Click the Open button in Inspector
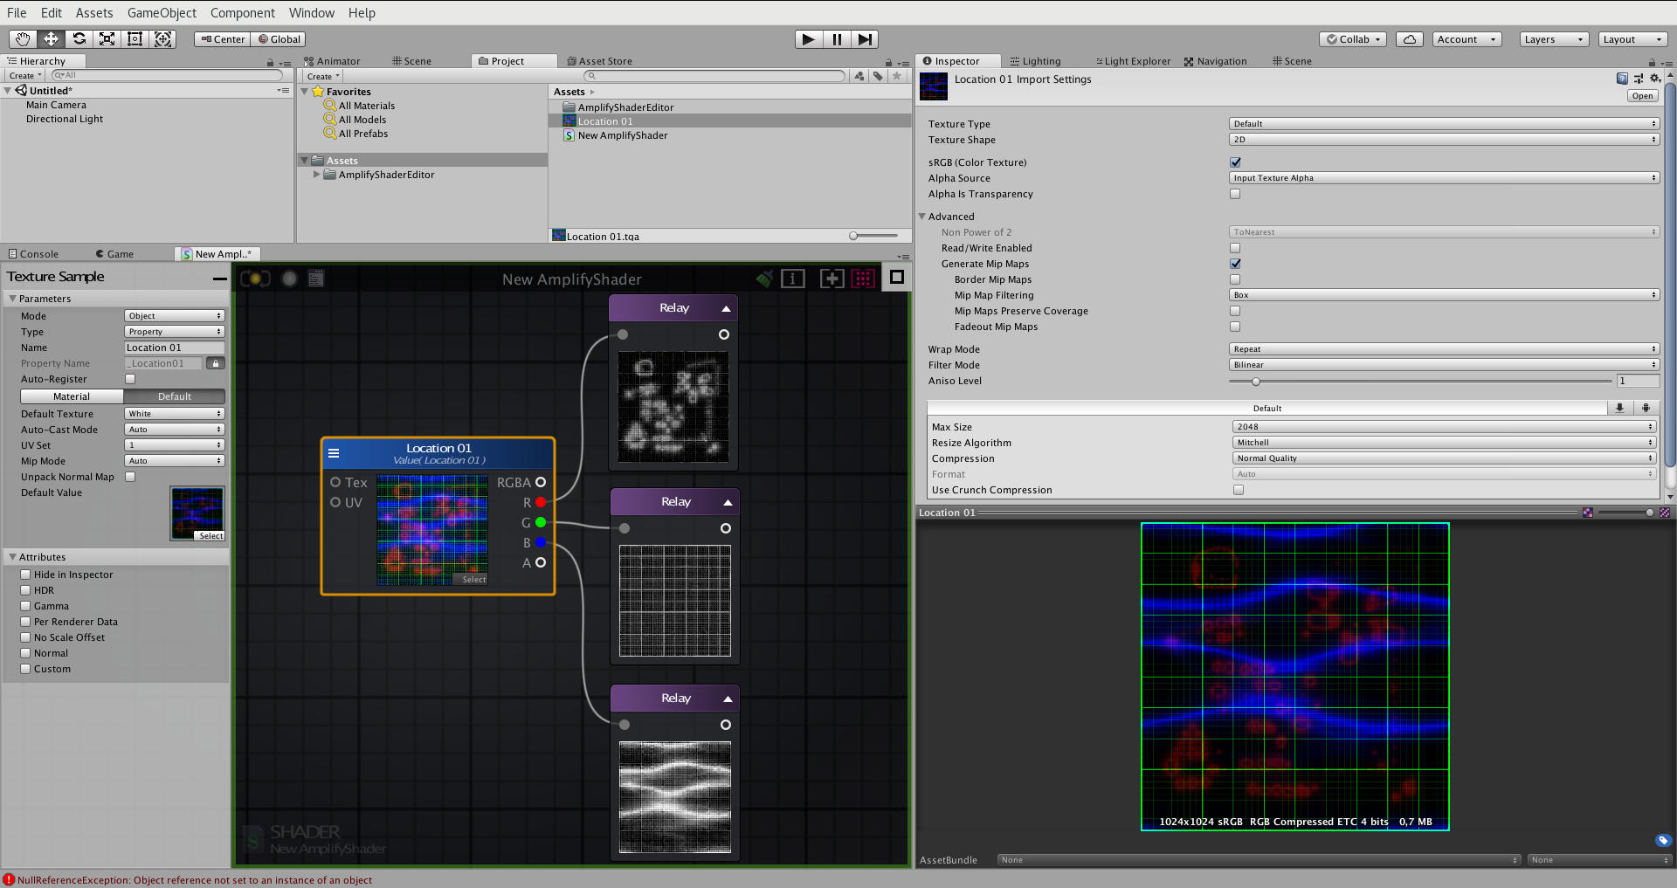Screen dimensions: 1677x888 1643,96
